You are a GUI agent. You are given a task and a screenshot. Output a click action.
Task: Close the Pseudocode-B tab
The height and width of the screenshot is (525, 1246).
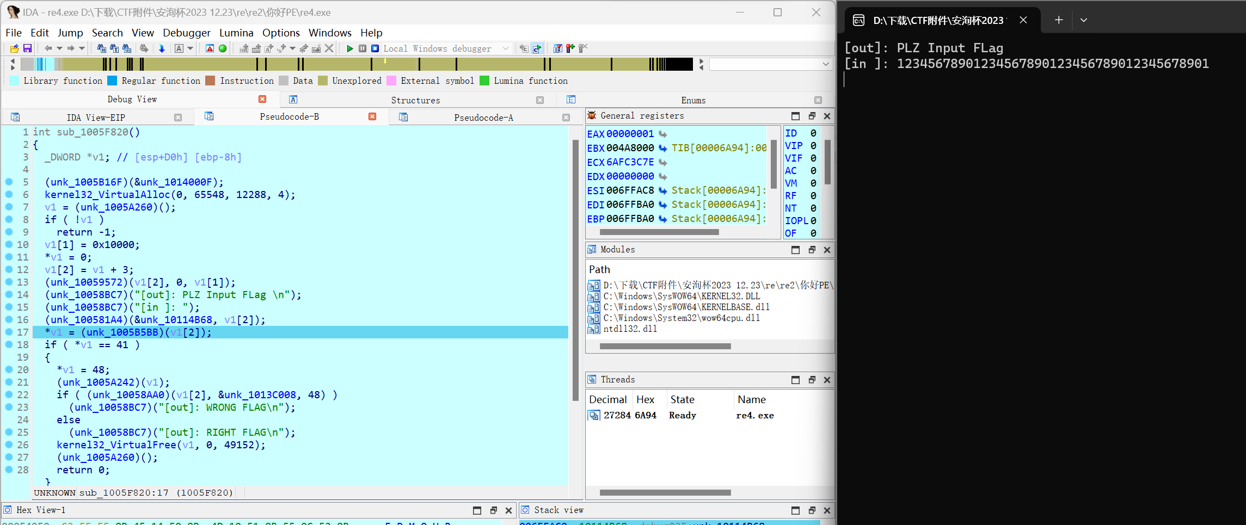[372, 116]
